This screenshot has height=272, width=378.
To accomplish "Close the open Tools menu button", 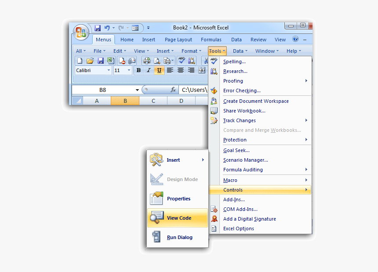I will 217,51.
